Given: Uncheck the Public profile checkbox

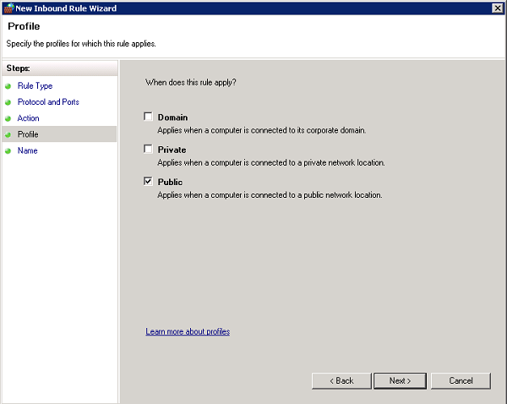Looking at the screenshot, I should [149, 181].
